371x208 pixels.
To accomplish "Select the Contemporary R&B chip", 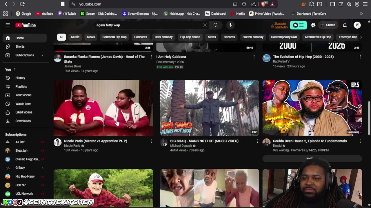I will click(284, 37).
